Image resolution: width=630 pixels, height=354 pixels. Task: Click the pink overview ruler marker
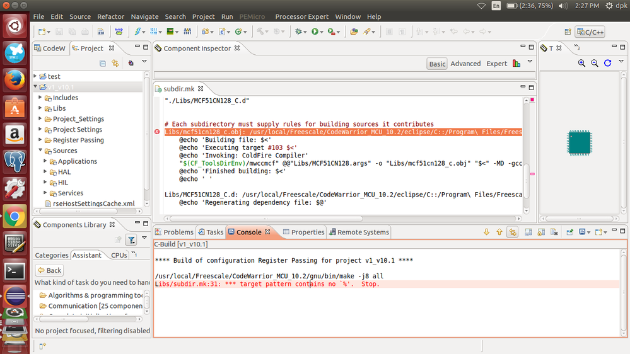532,174
